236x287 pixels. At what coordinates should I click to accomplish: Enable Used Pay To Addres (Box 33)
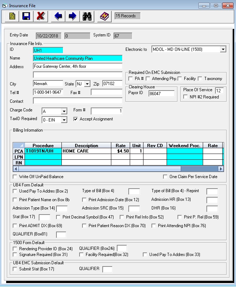tap(145, 255)
